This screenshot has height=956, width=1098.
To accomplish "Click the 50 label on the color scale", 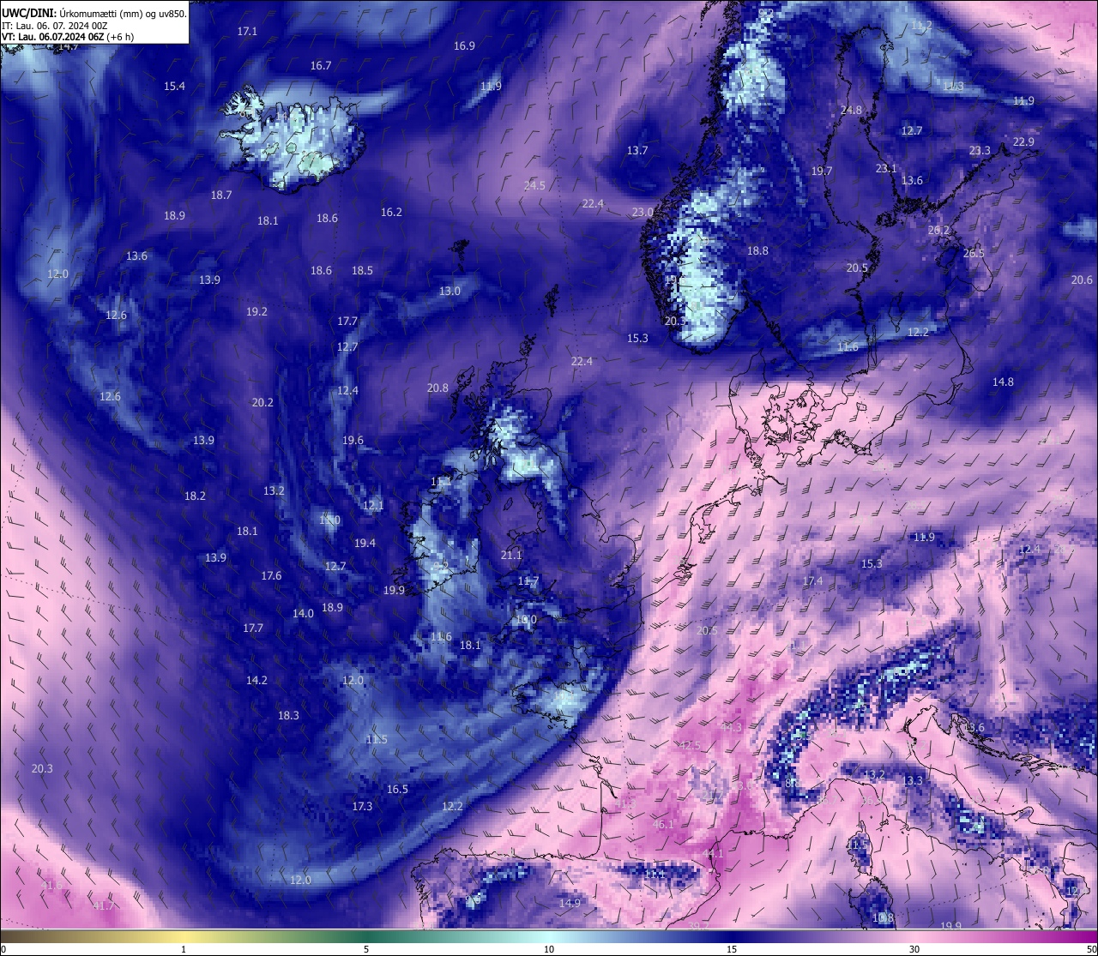I will point(1091,949).
